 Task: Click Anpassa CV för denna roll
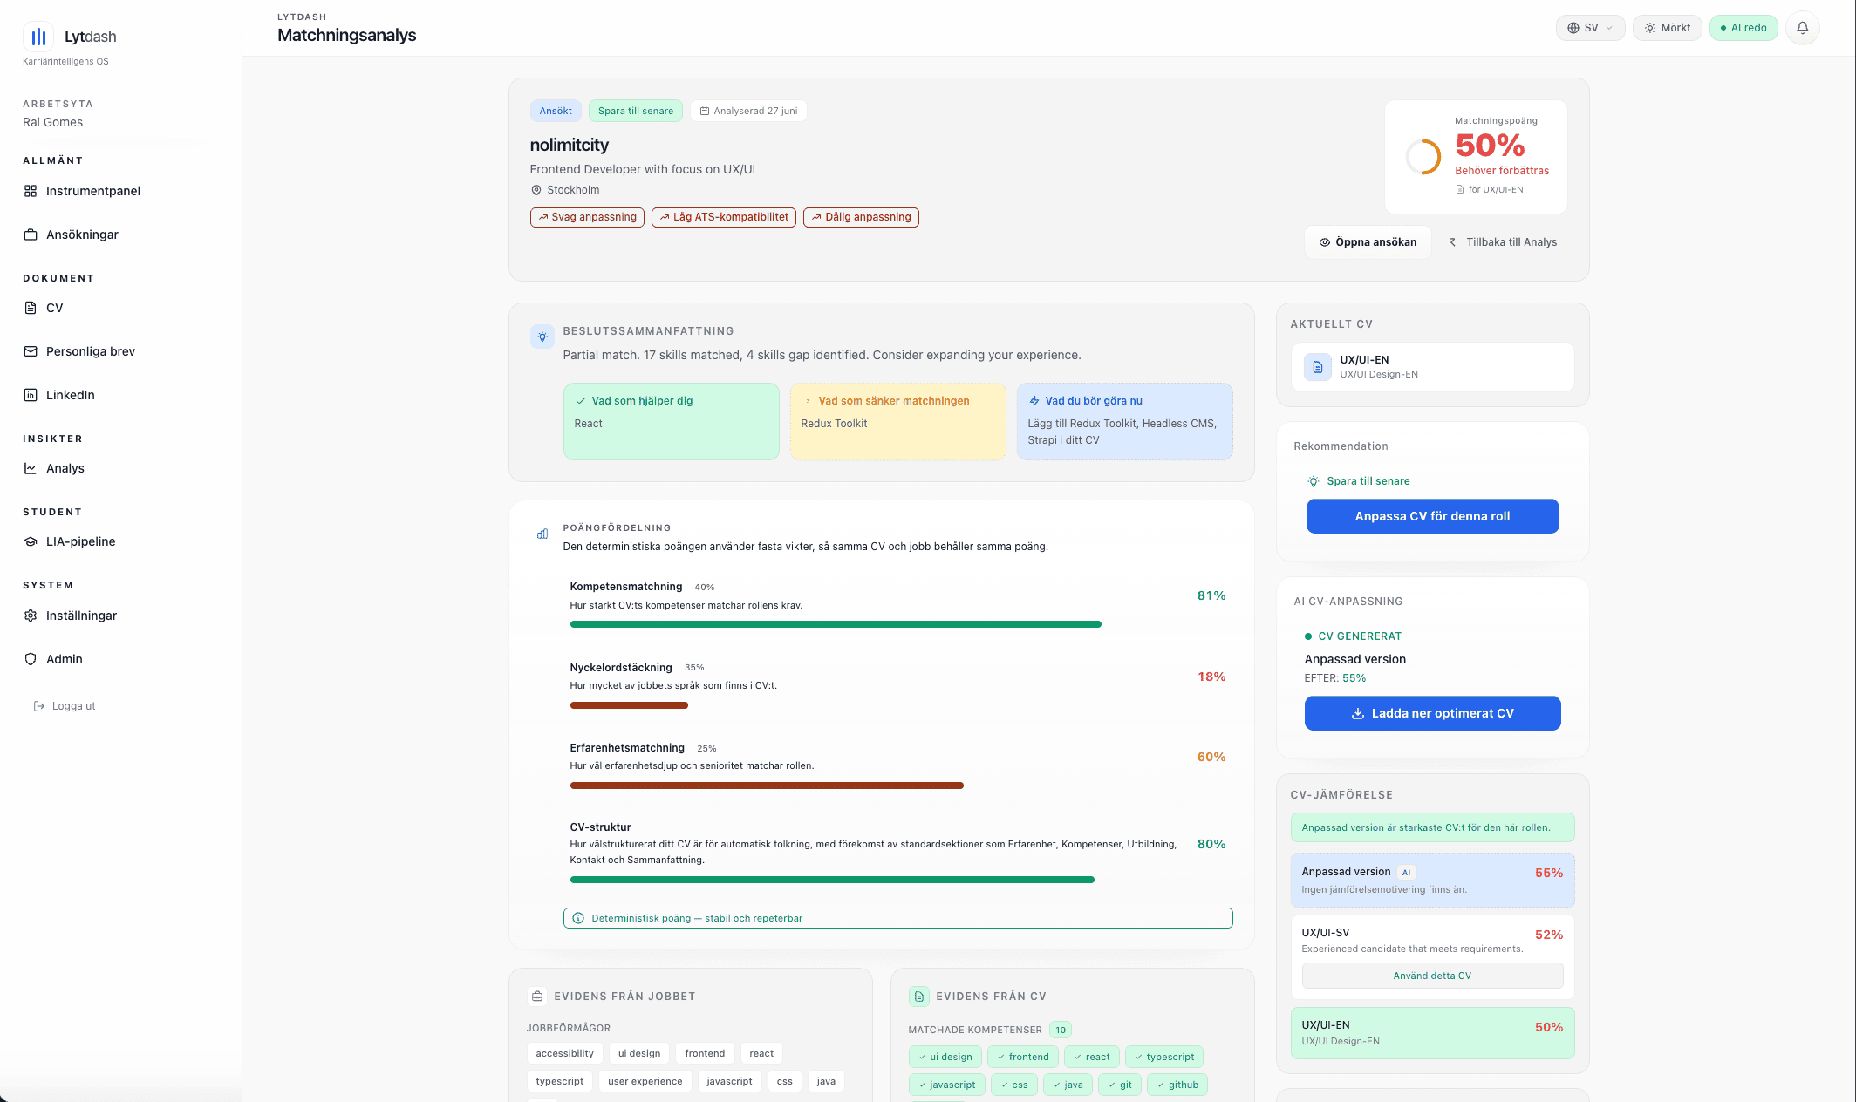(1432, 516)
